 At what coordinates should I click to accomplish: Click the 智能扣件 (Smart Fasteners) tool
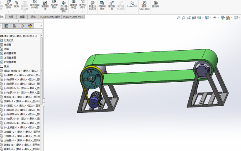point(45,5)
